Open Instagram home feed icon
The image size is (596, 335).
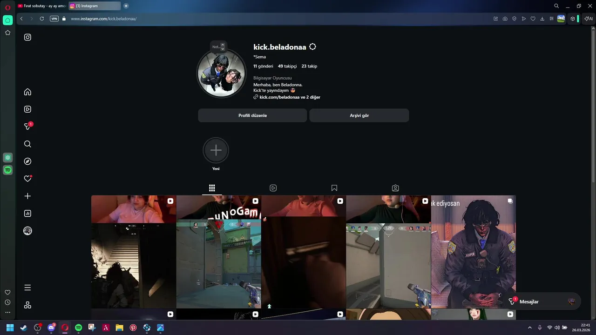(27, 92)
